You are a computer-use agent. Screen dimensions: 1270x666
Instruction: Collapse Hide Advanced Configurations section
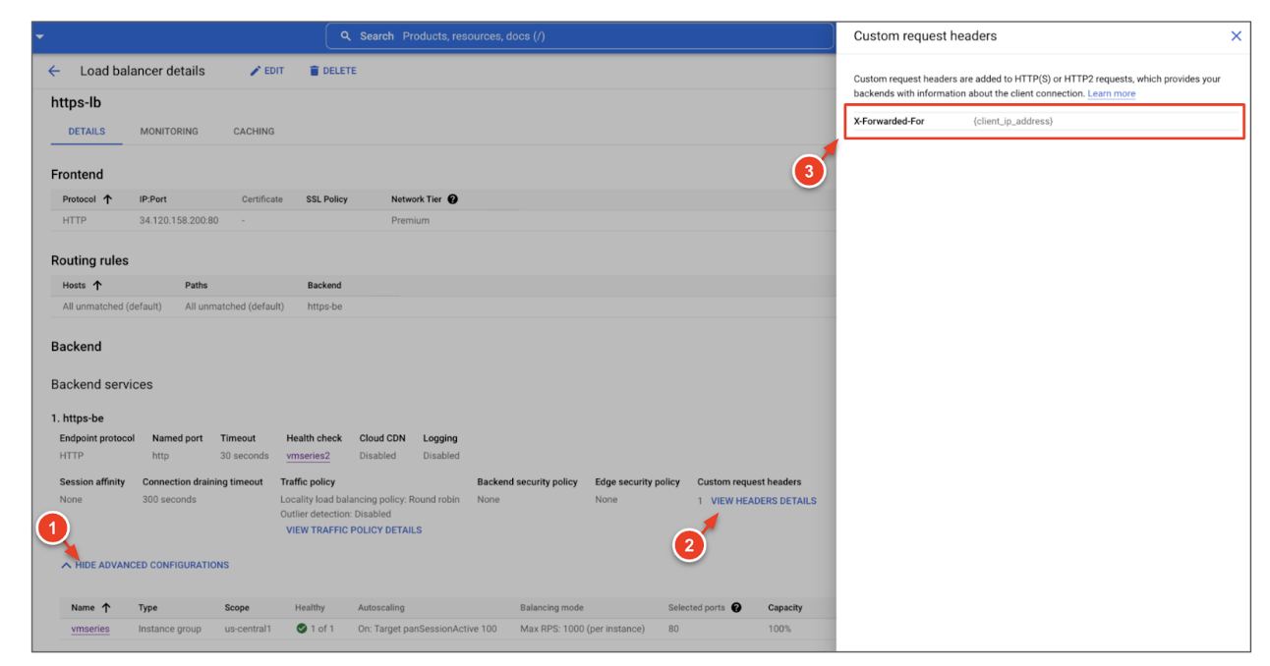[144, 565]
